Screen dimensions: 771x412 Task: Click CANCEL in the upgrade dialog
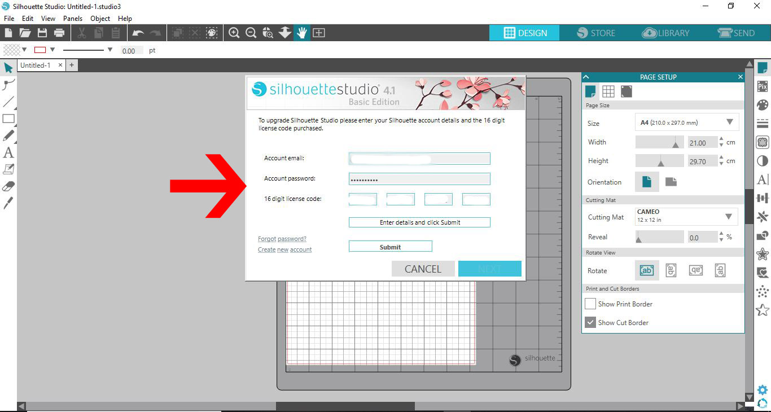(x=423, y=269)
